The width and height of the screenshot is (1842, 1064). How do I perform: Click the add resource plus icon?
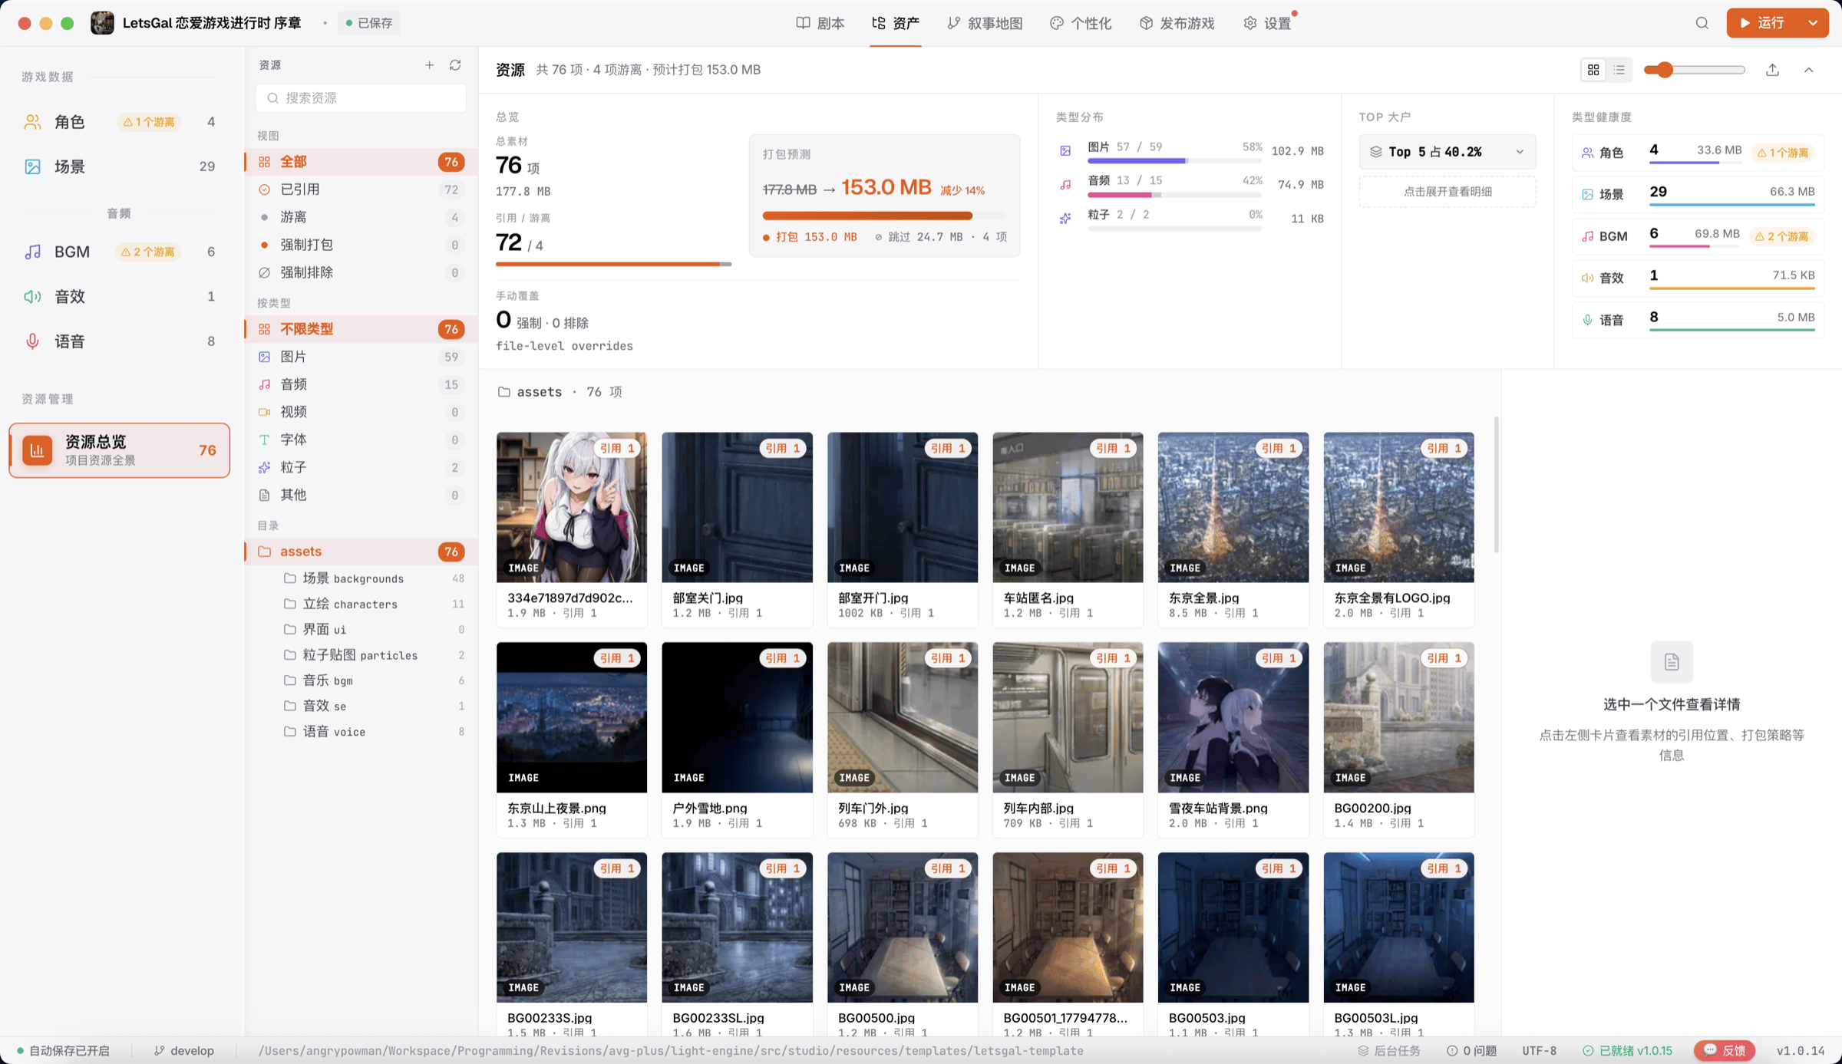(x=429, y=65)
